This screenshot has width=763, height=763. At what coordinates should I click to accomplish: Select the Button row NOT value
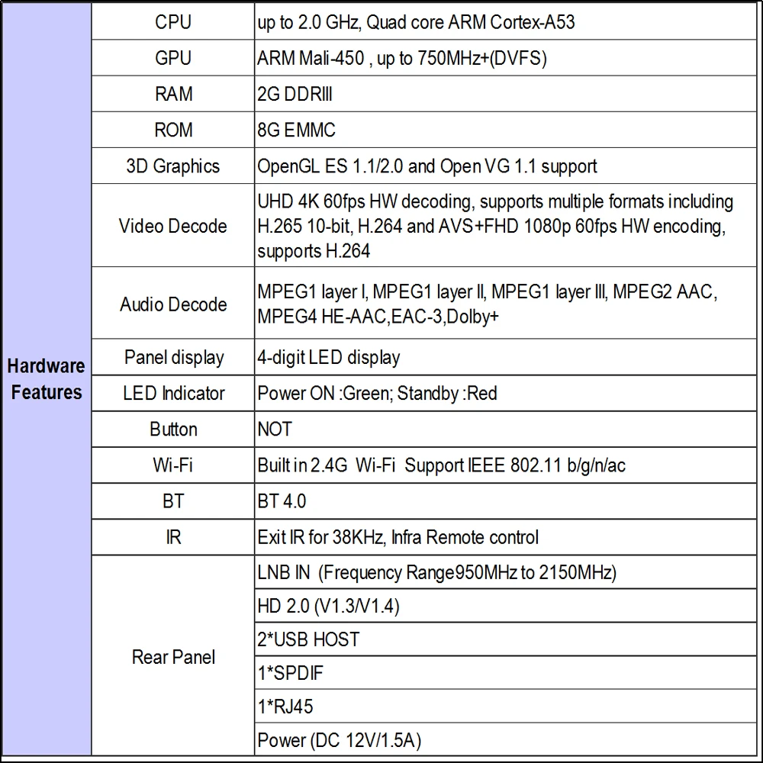pos(505,429)
